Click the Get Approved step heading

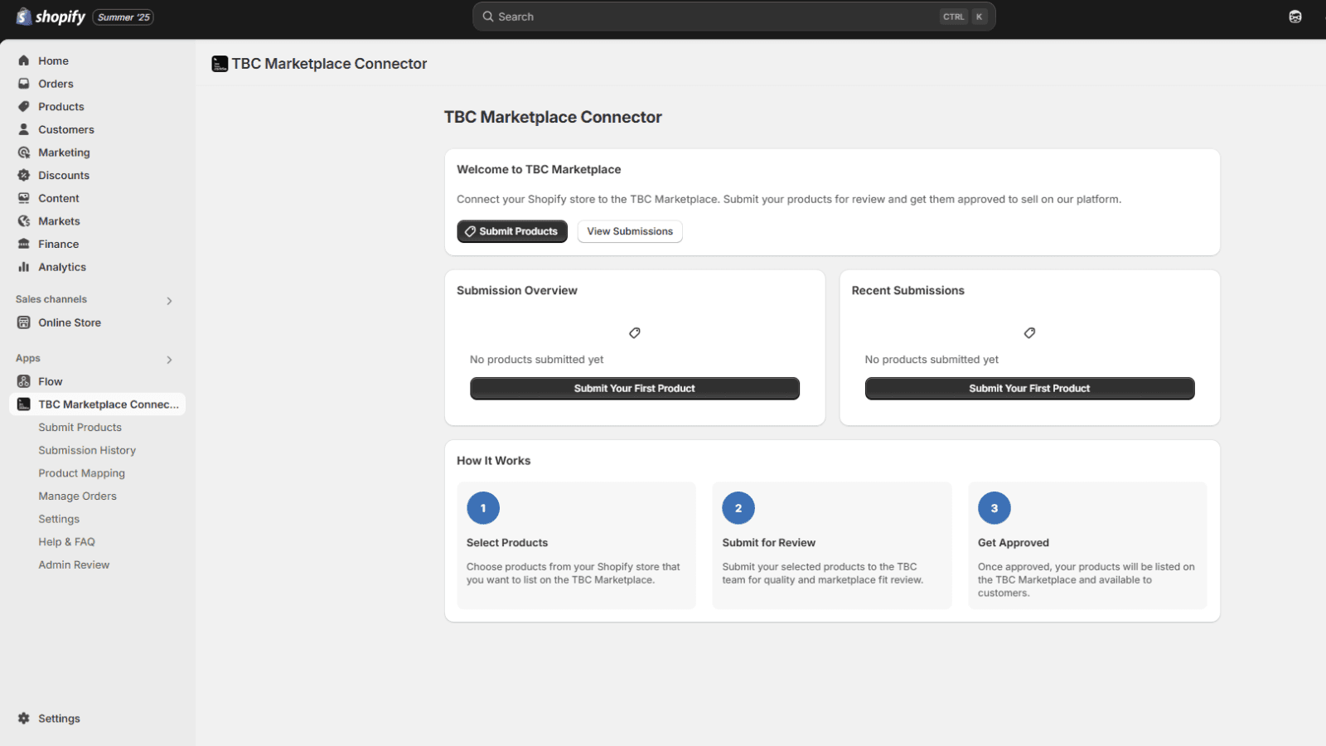(x=1014, y=543)
